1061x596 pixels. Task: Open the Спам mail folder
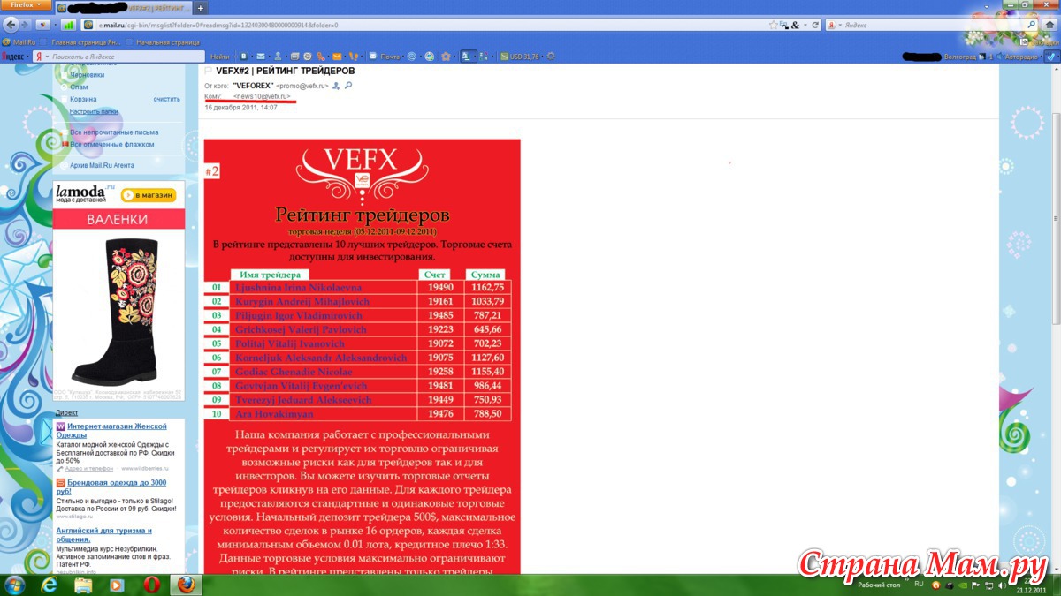pos(79,87)
